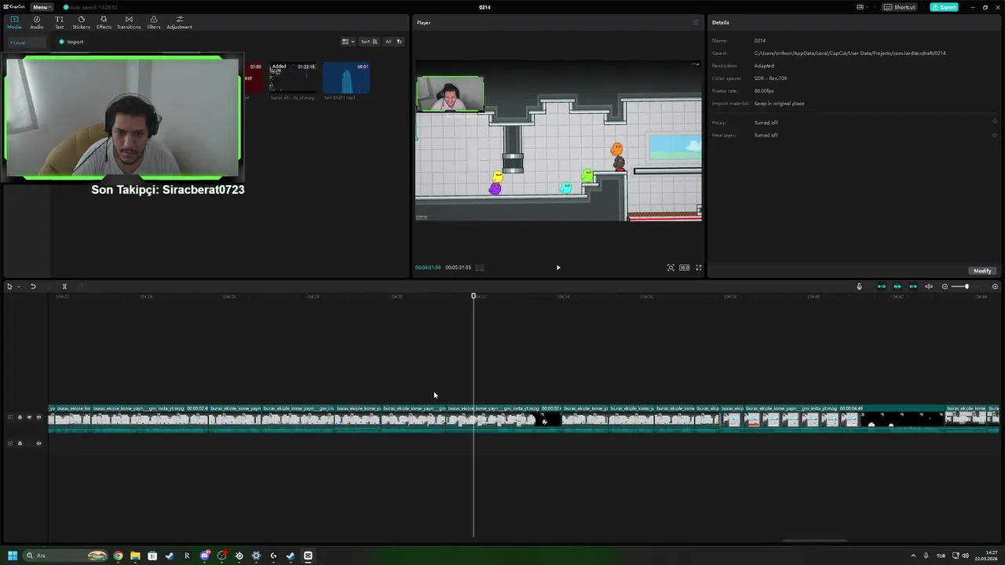
Task: Open the Text tab
Action: [59, 22]
